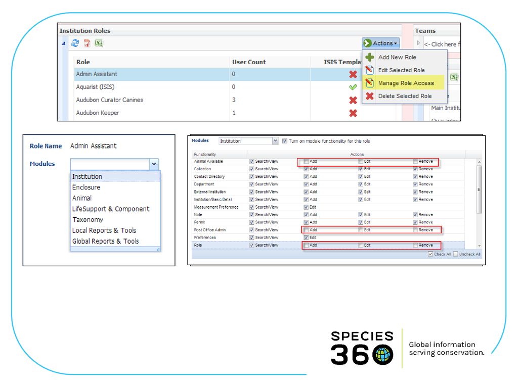
Task: Uncheck Edit for Department
Action: pyautogui.click(x=361, y=184)
